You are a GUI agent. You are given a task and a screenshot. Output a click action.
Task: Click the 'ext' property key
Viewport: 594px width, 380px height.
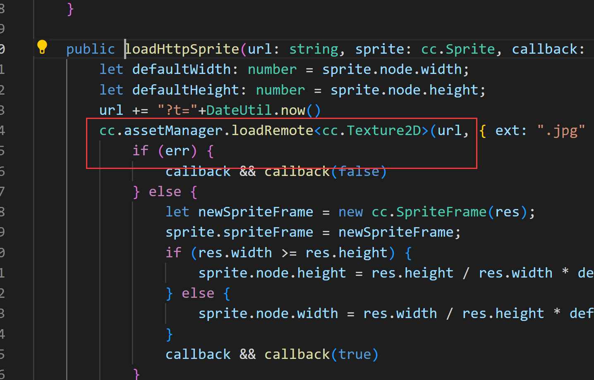pyautogui.click(x=508, y=131)
